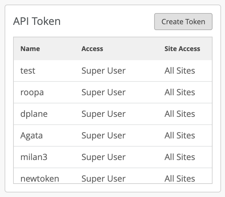The height and width of the screenshot is (197, 225).
Task: Select the newtoken entry
Action: 40,178
